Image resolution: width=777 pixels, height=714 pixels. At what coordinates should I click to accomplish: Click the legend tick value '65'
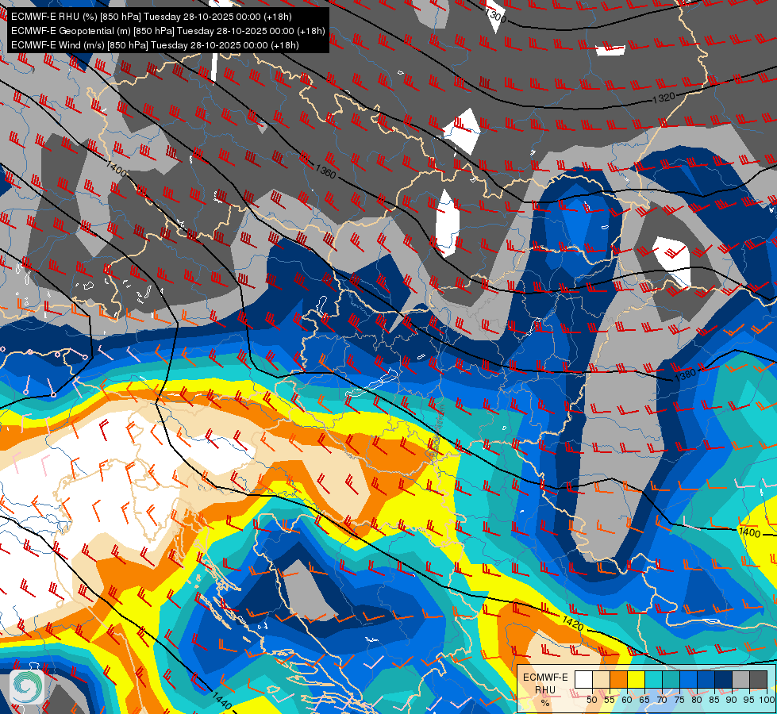click(x=644, y=700)
